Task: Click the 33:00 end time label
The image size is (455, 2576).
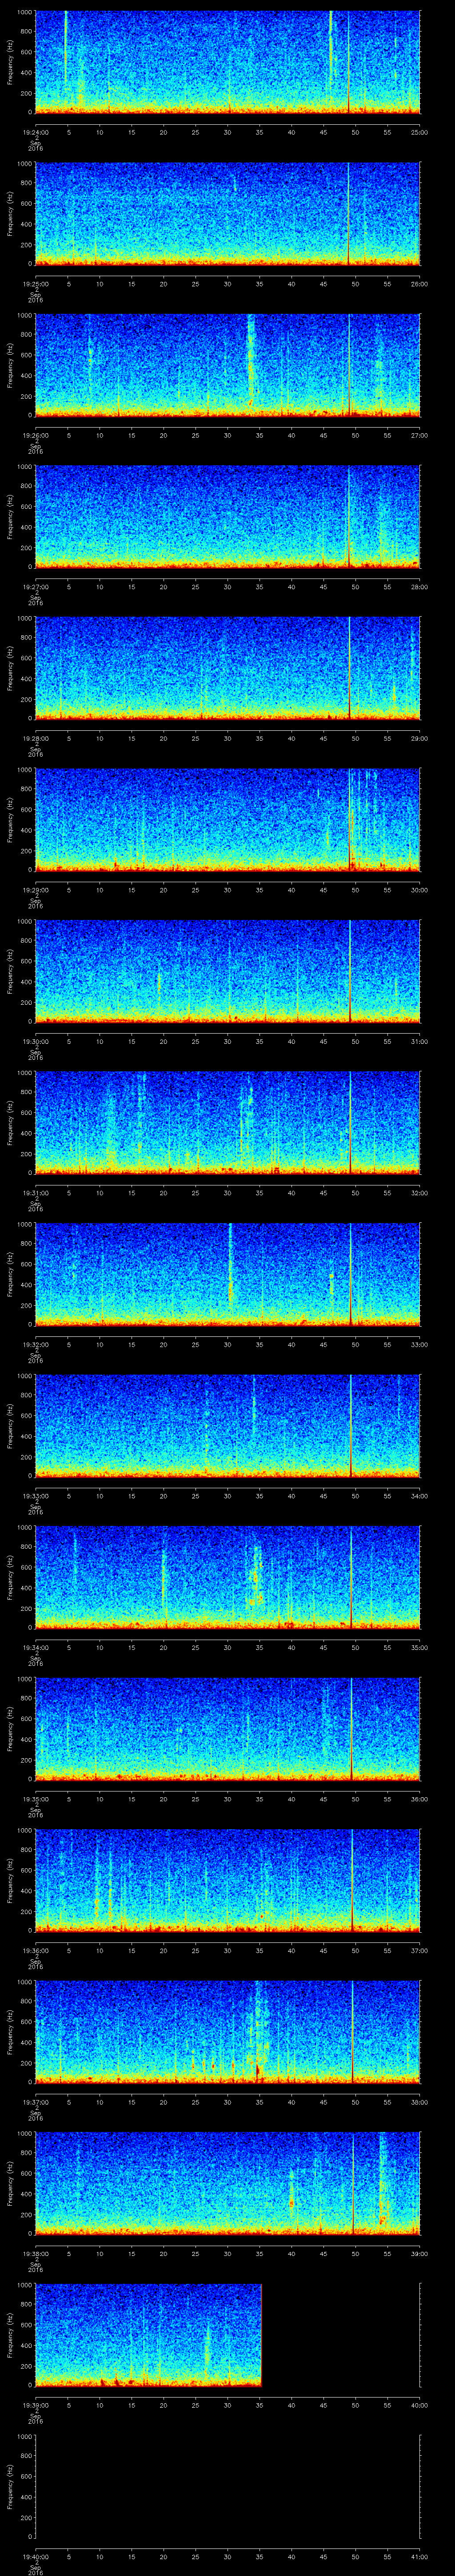Action: tap(419, 1344)
